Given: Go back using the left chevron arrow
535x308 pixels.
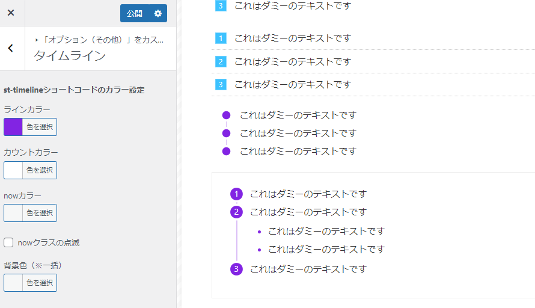Looking at the screenshot, I should click(11, 48).
